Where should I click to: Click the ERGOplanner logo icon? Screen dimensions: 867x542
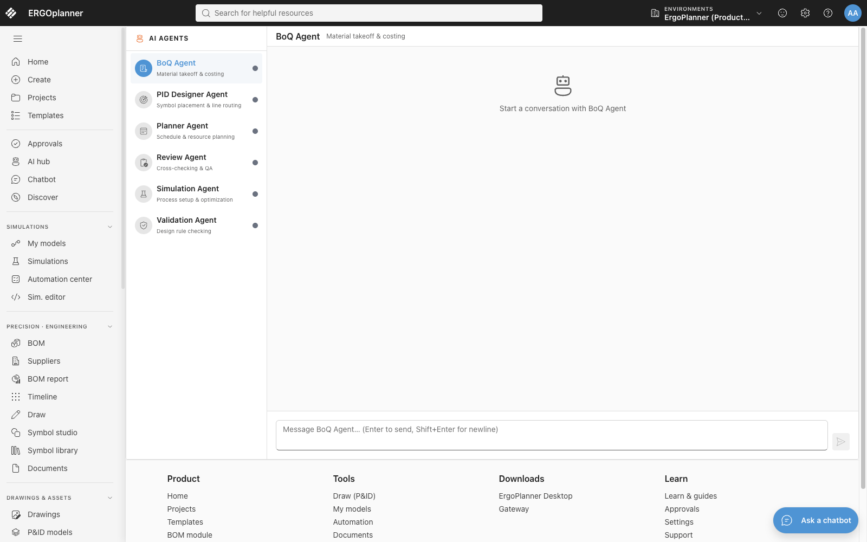11,13
